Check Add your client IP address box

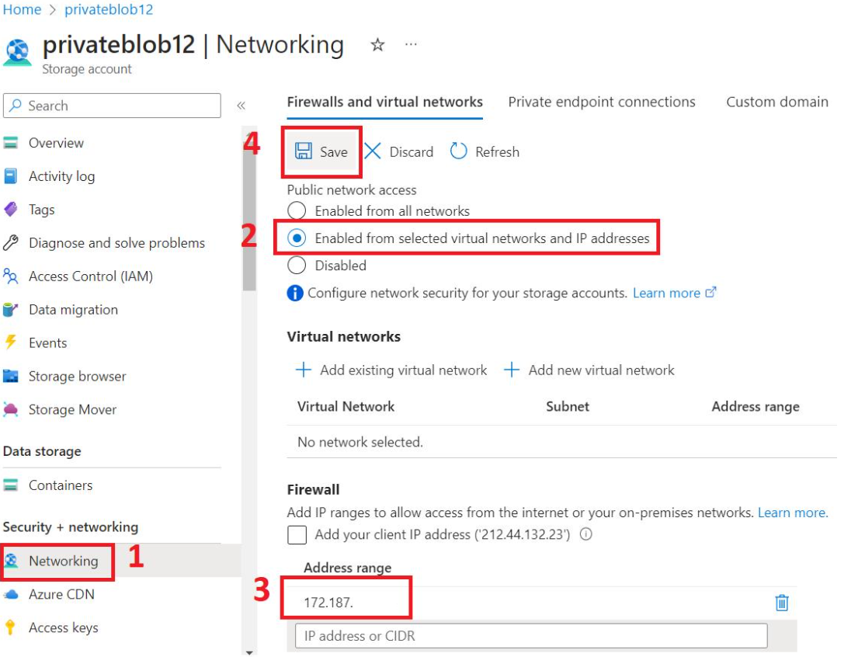(297, 534)
